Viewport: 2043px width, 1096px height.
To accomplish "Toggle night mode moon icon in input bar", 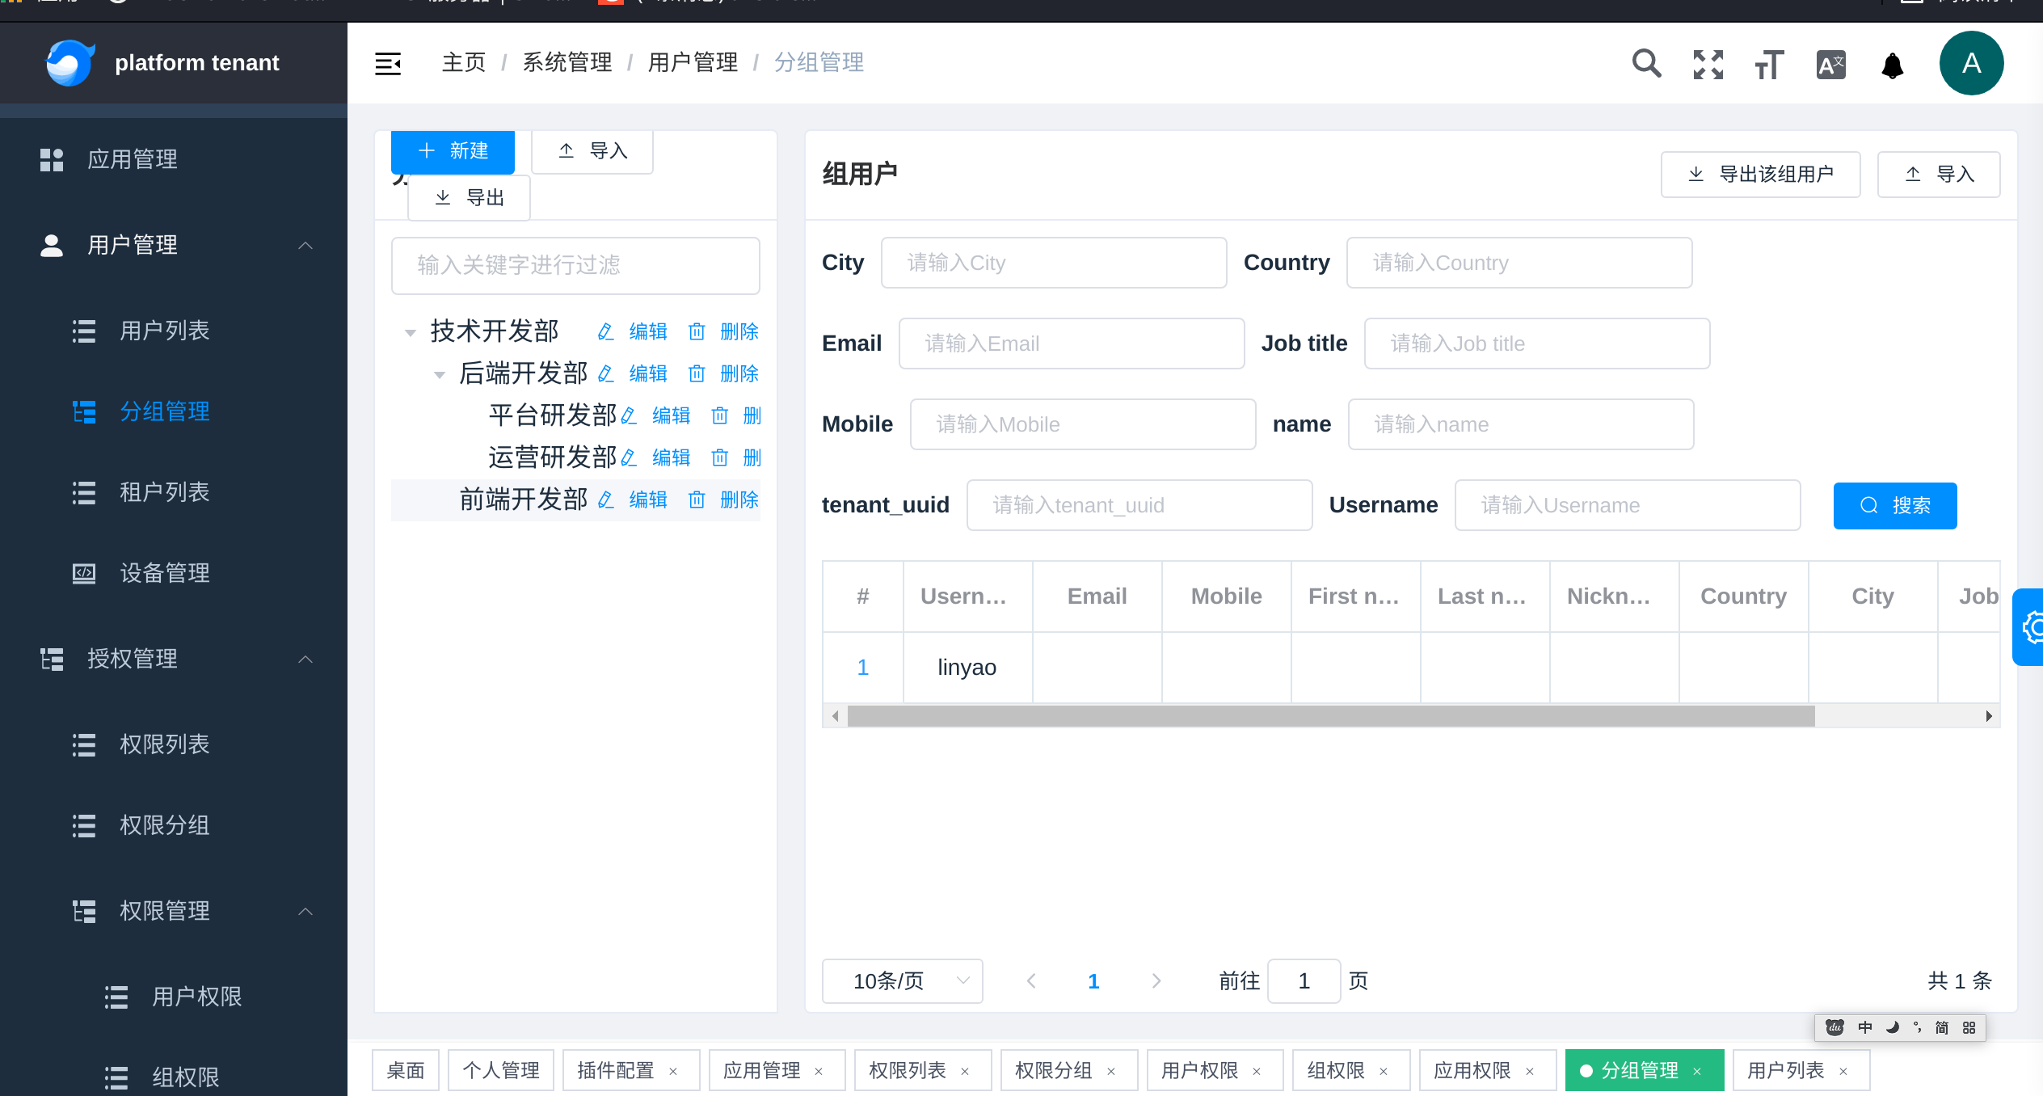I will coord(1891,1027).
